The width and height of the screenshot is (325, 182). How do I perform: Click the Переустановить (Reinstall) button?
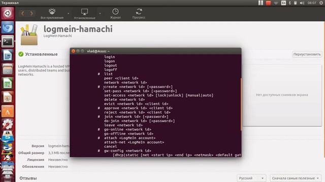point(307,54)
